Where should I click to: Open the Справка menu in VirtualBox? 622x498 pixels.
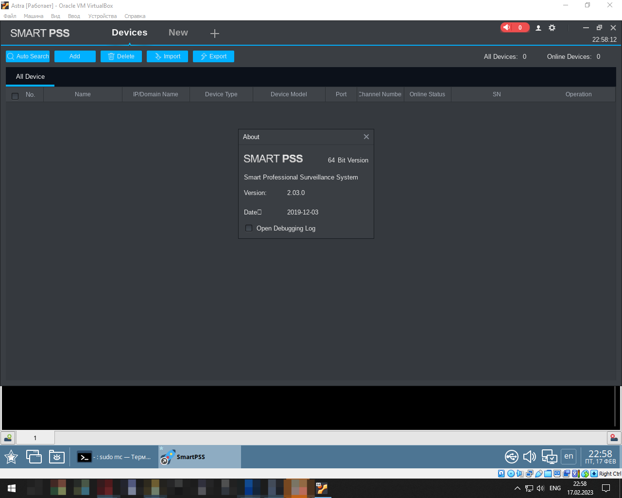click(x=135, y=16)
